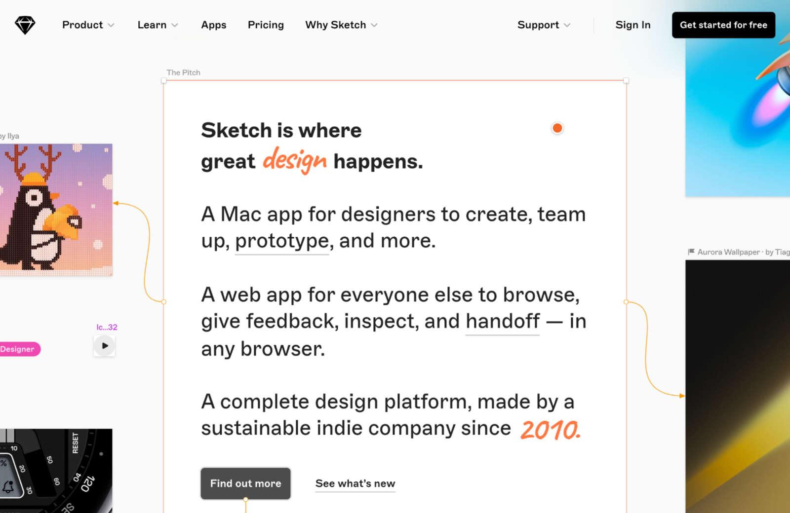Follow the underlined handoff link
The height and width of the screenshot is (513, 790).
(503, 322)
